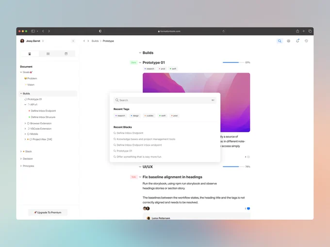Toggle the Todo status badge on Fix baseline
The image size is (330, 247).
(x=133, y=177)
